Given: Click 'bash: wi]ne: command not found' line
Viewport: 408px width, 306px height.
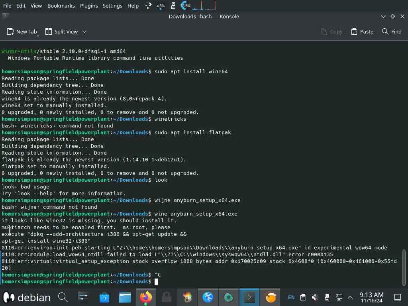Looking at the screenshot, I should (x=49, y=207).
